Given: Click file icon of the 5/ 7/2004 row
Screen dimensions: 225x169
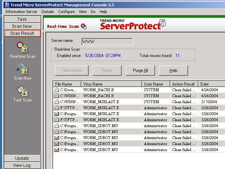Looking at the screenshot, I should tap(57, 102).
